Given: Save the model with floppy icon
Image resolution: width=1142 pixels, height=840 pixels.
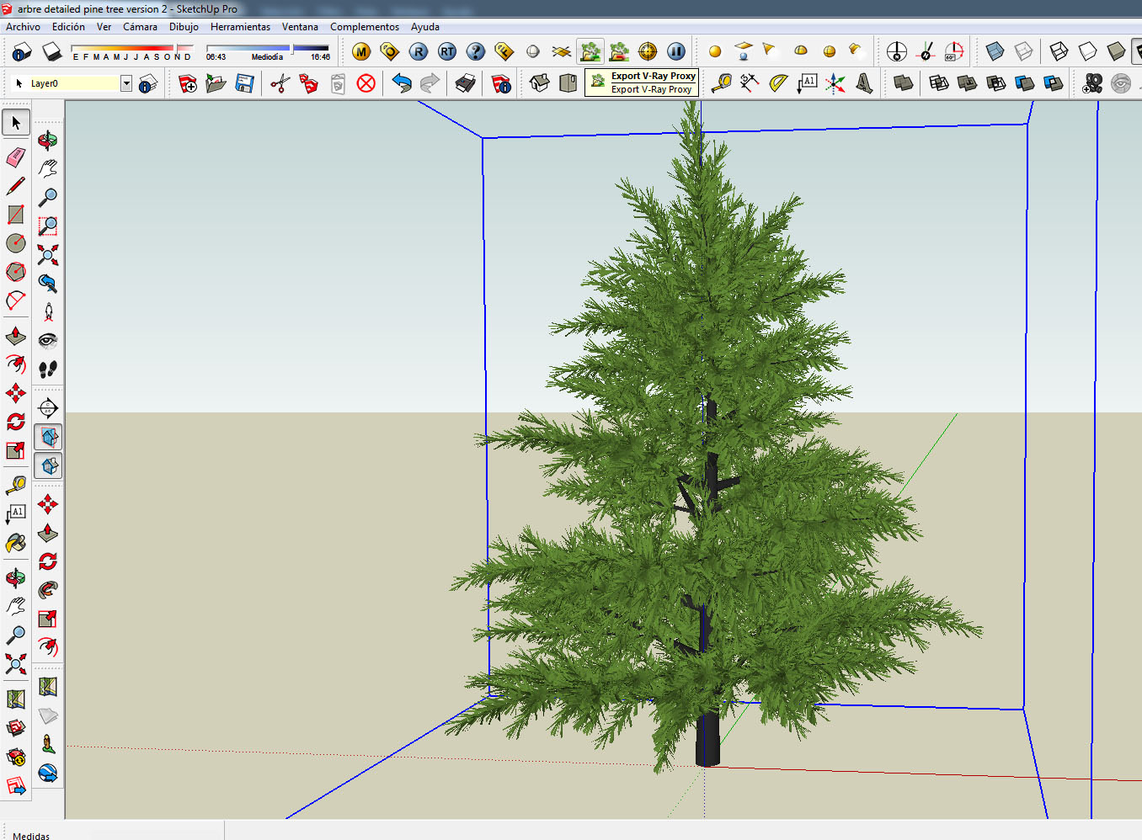Looking at the screenshot, I should point(244,83).
